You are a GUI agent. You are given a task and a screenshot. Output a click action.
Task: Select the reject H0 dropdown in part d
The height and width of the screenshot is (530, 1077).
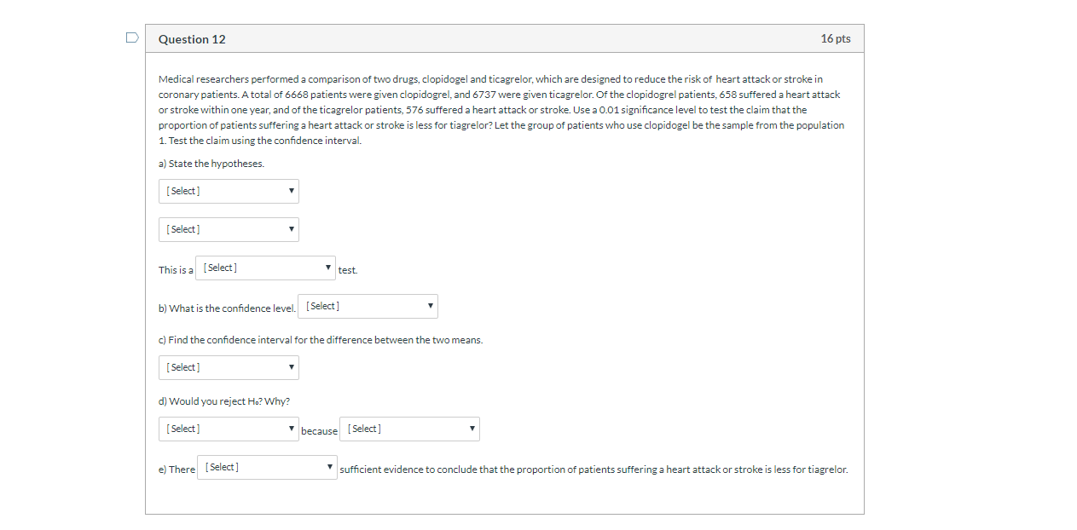click(x=229, y=429)
